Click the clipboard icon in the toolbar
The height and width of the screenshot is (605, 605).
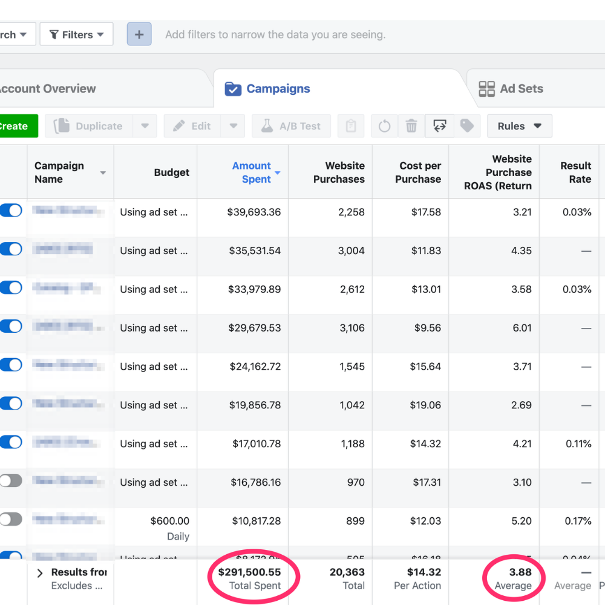point(351,126)
